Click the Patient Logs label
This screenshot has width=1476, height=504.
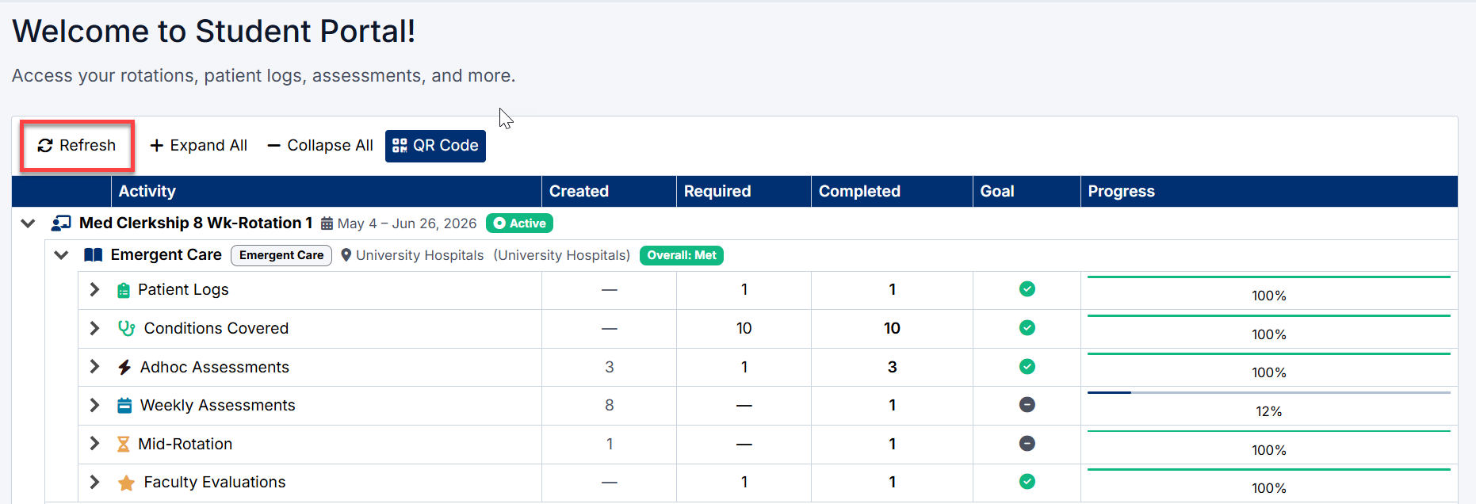(183, 289)
